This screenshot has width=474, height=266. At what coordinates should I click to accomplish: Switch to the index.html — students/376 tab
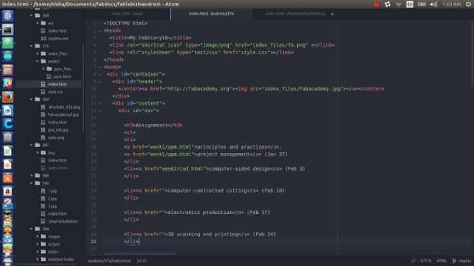coord(211,14)
